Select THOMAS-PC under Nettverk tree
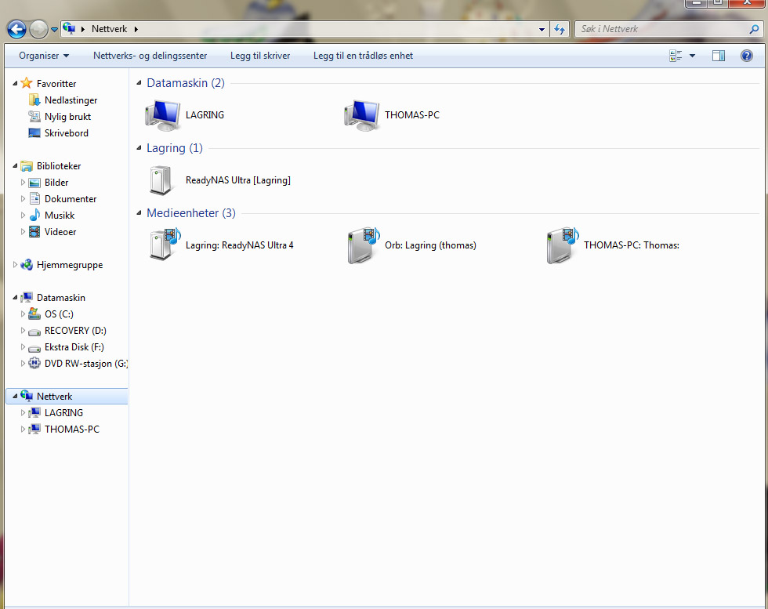The image size is (768, 609). pyautogui.click(x=71, y=430)
